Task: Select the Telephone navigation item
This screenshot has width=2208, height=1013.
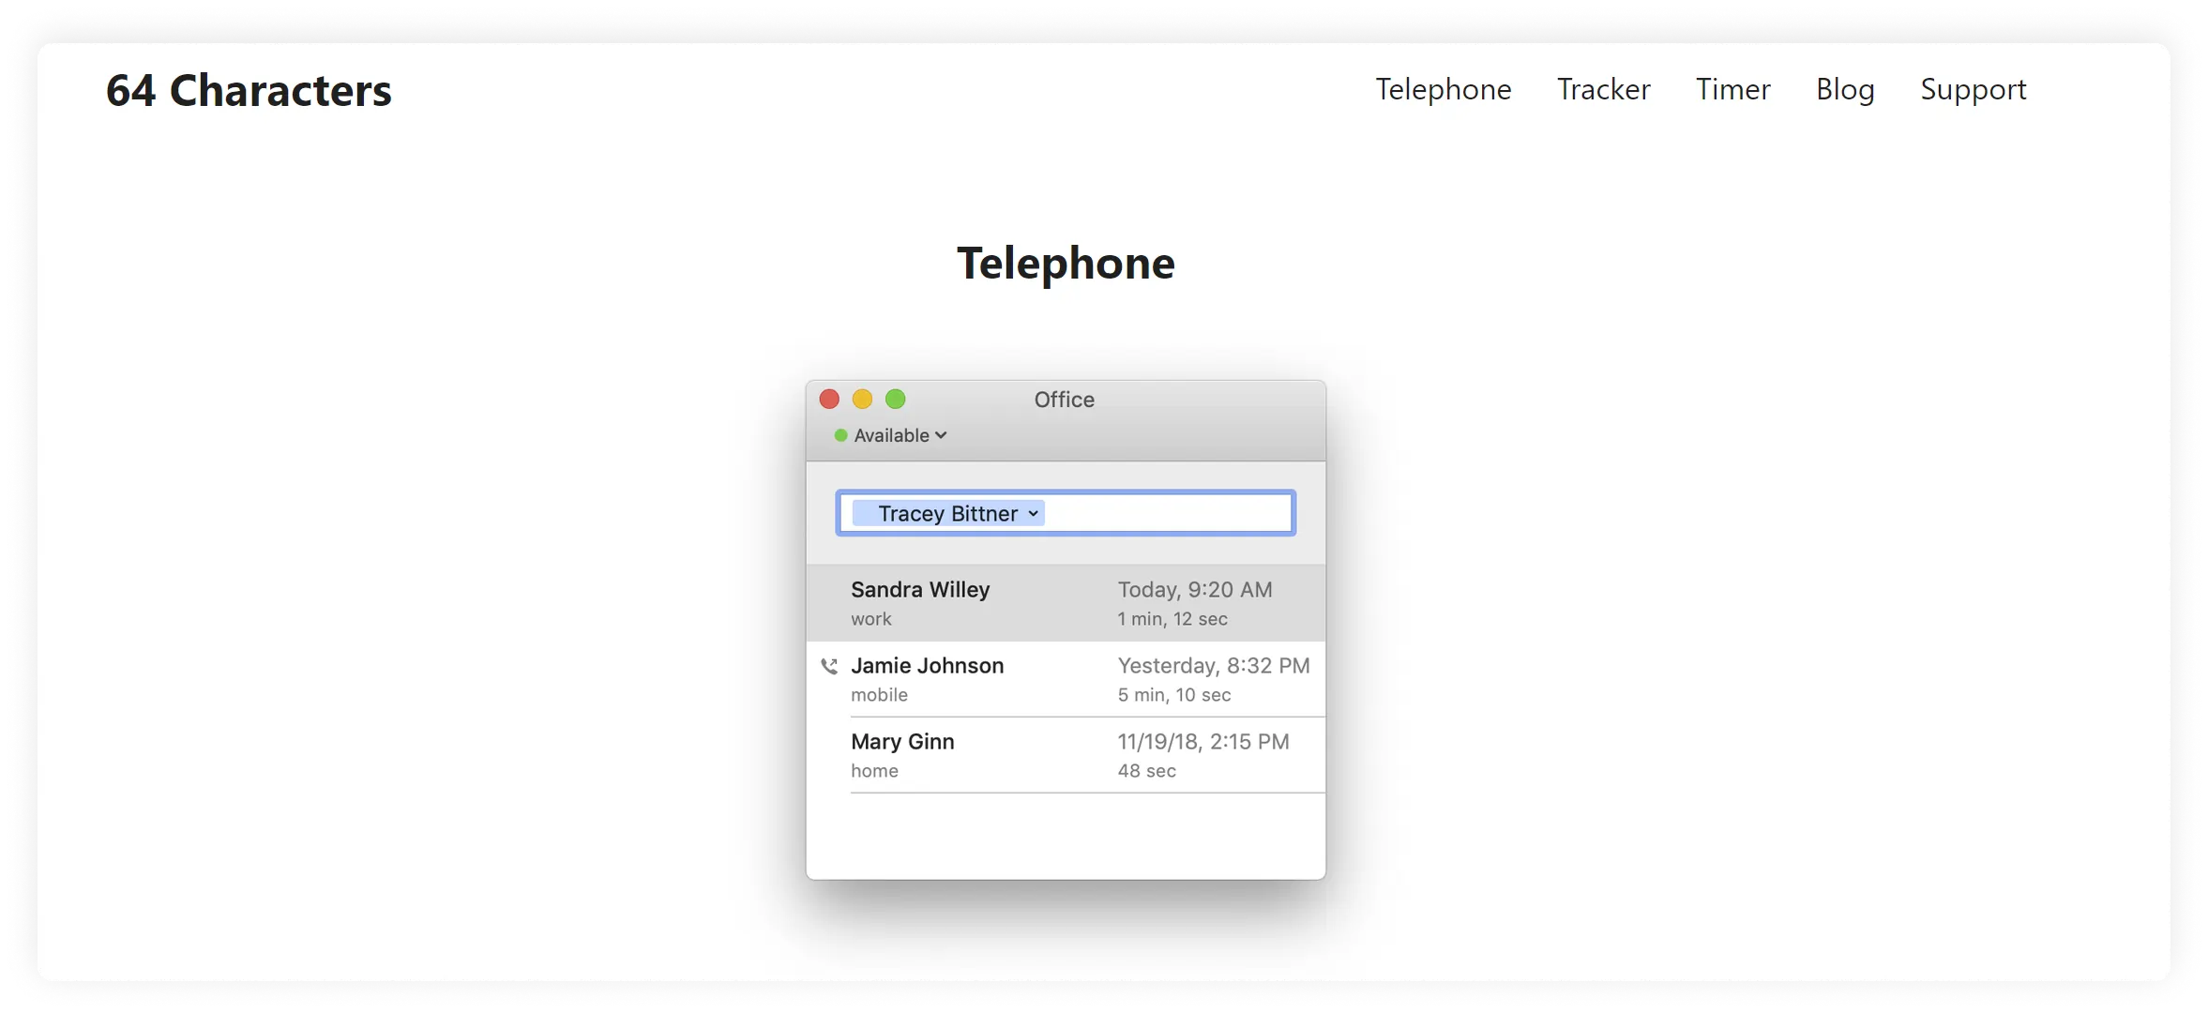Action: 1443,89
